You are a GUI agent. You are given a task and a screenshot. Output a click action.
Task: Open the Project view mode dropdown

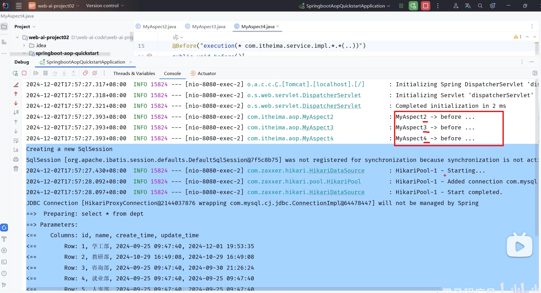(x=25, y=26)
